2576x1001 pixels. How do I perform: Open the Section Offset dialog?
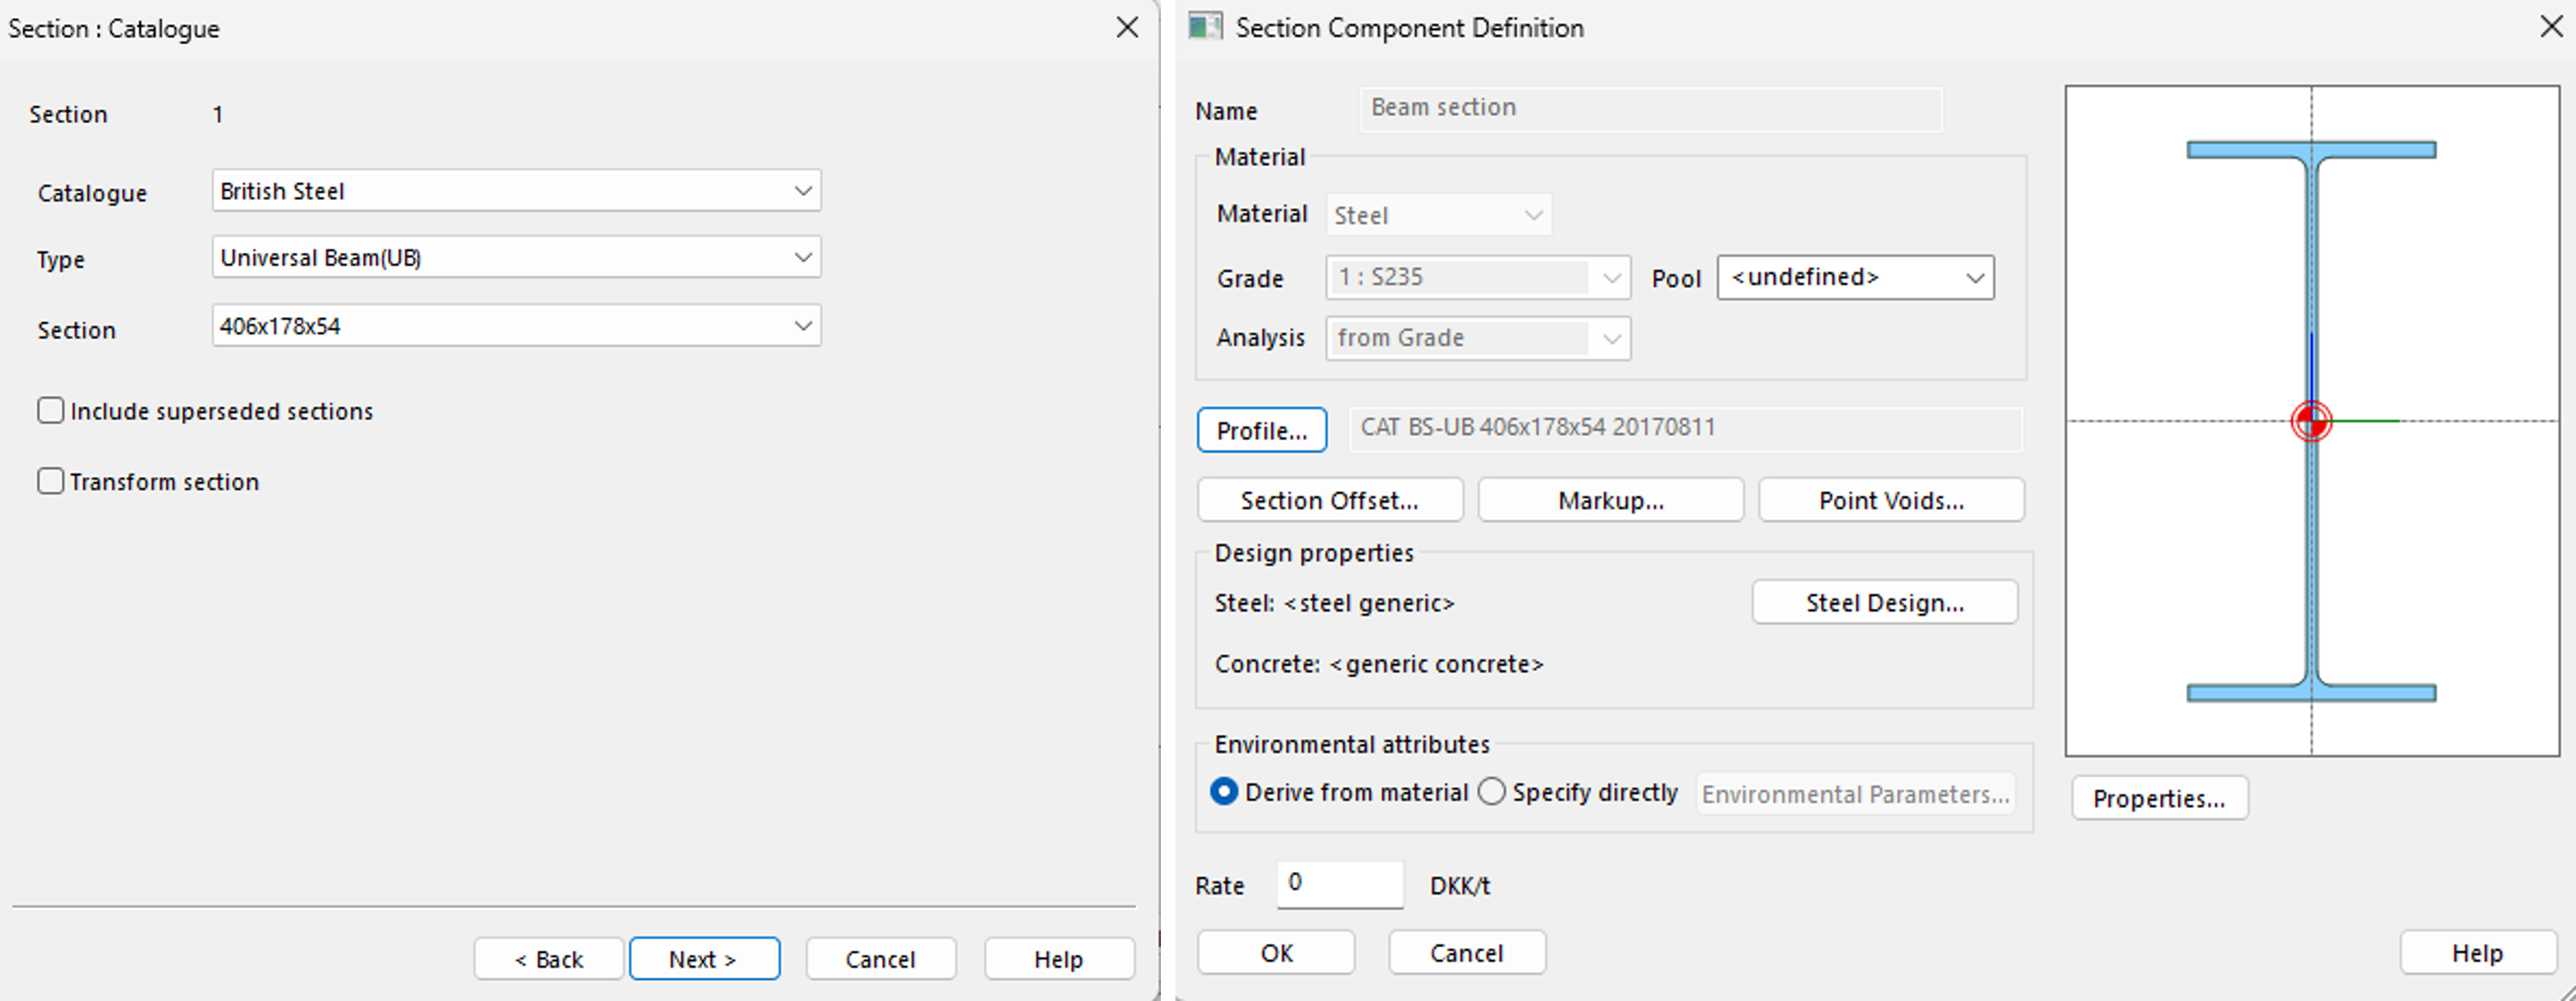point(1329,500)
